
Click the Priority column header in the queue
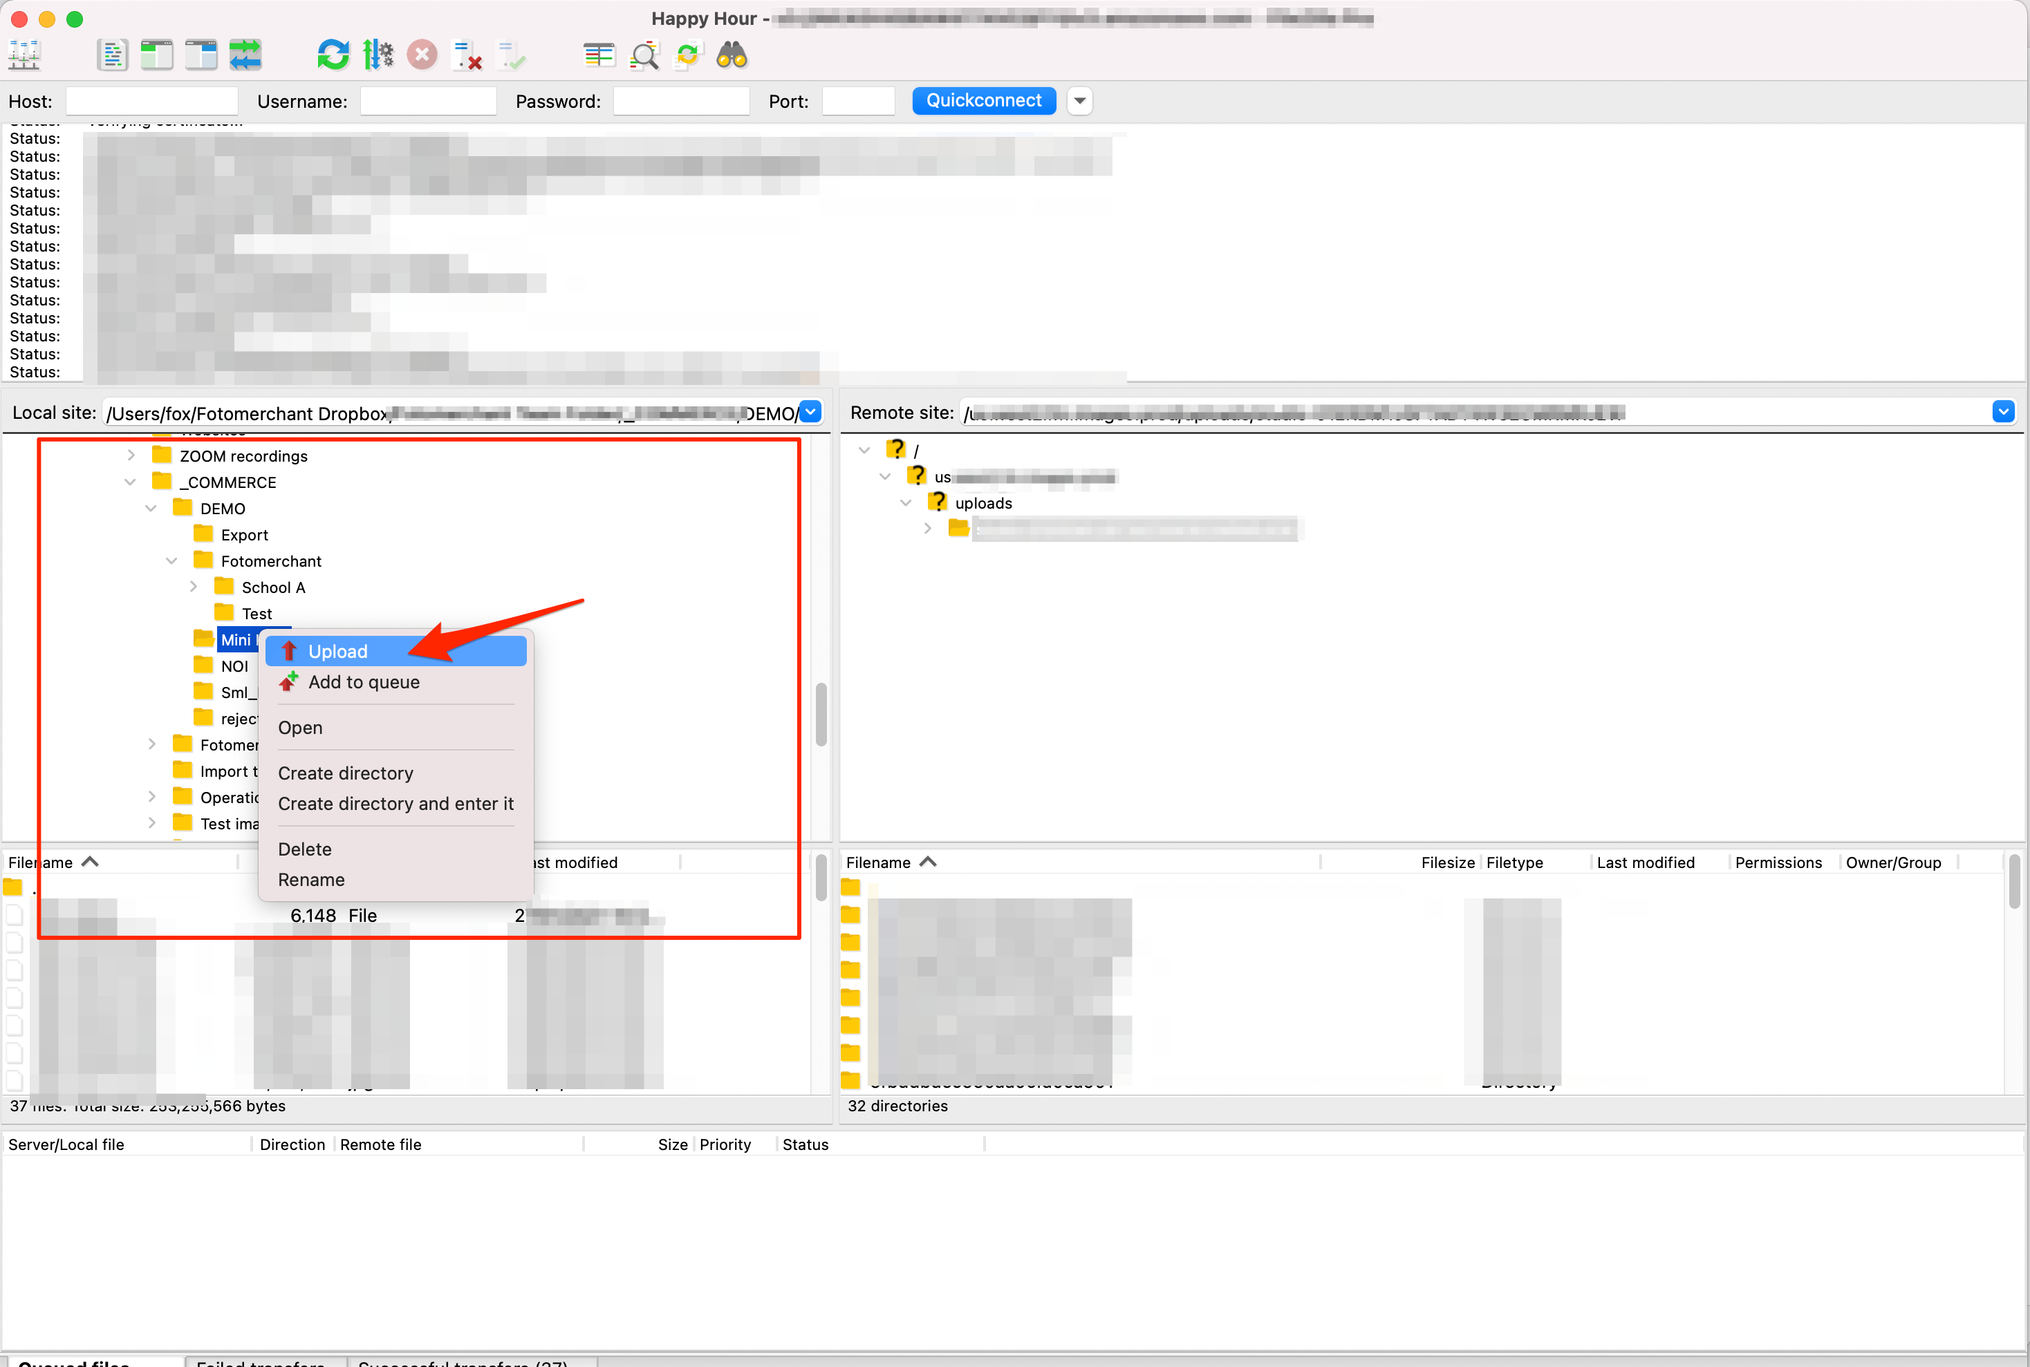tap(725, 1144)
